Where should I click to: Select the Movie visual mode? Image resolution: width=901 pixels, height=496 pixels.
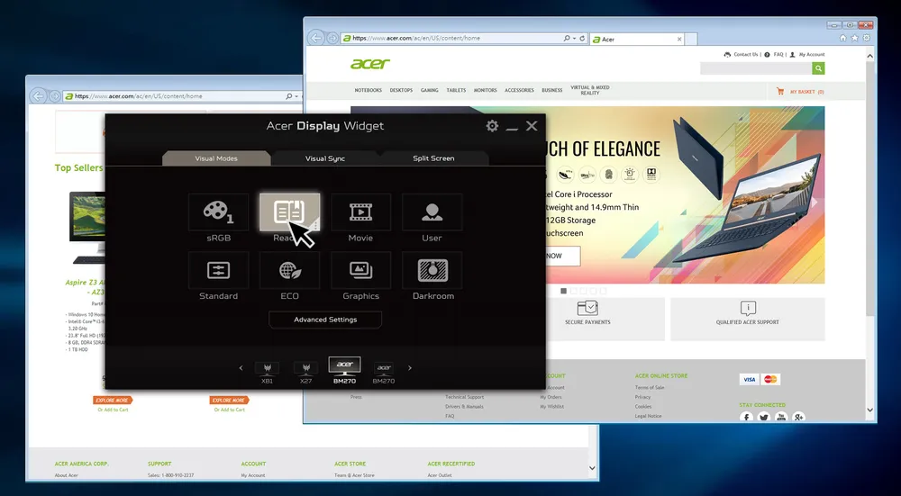tap(361, 212)
